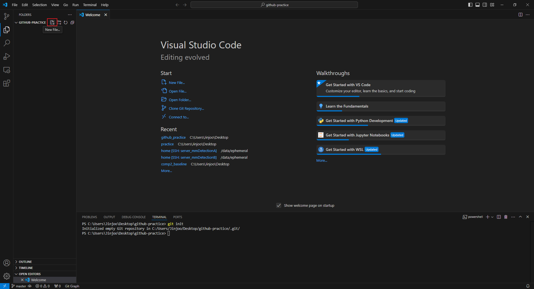Maximize the terminal panel size
The width and height of the screenshot is (534, 289).
(520, 217)
